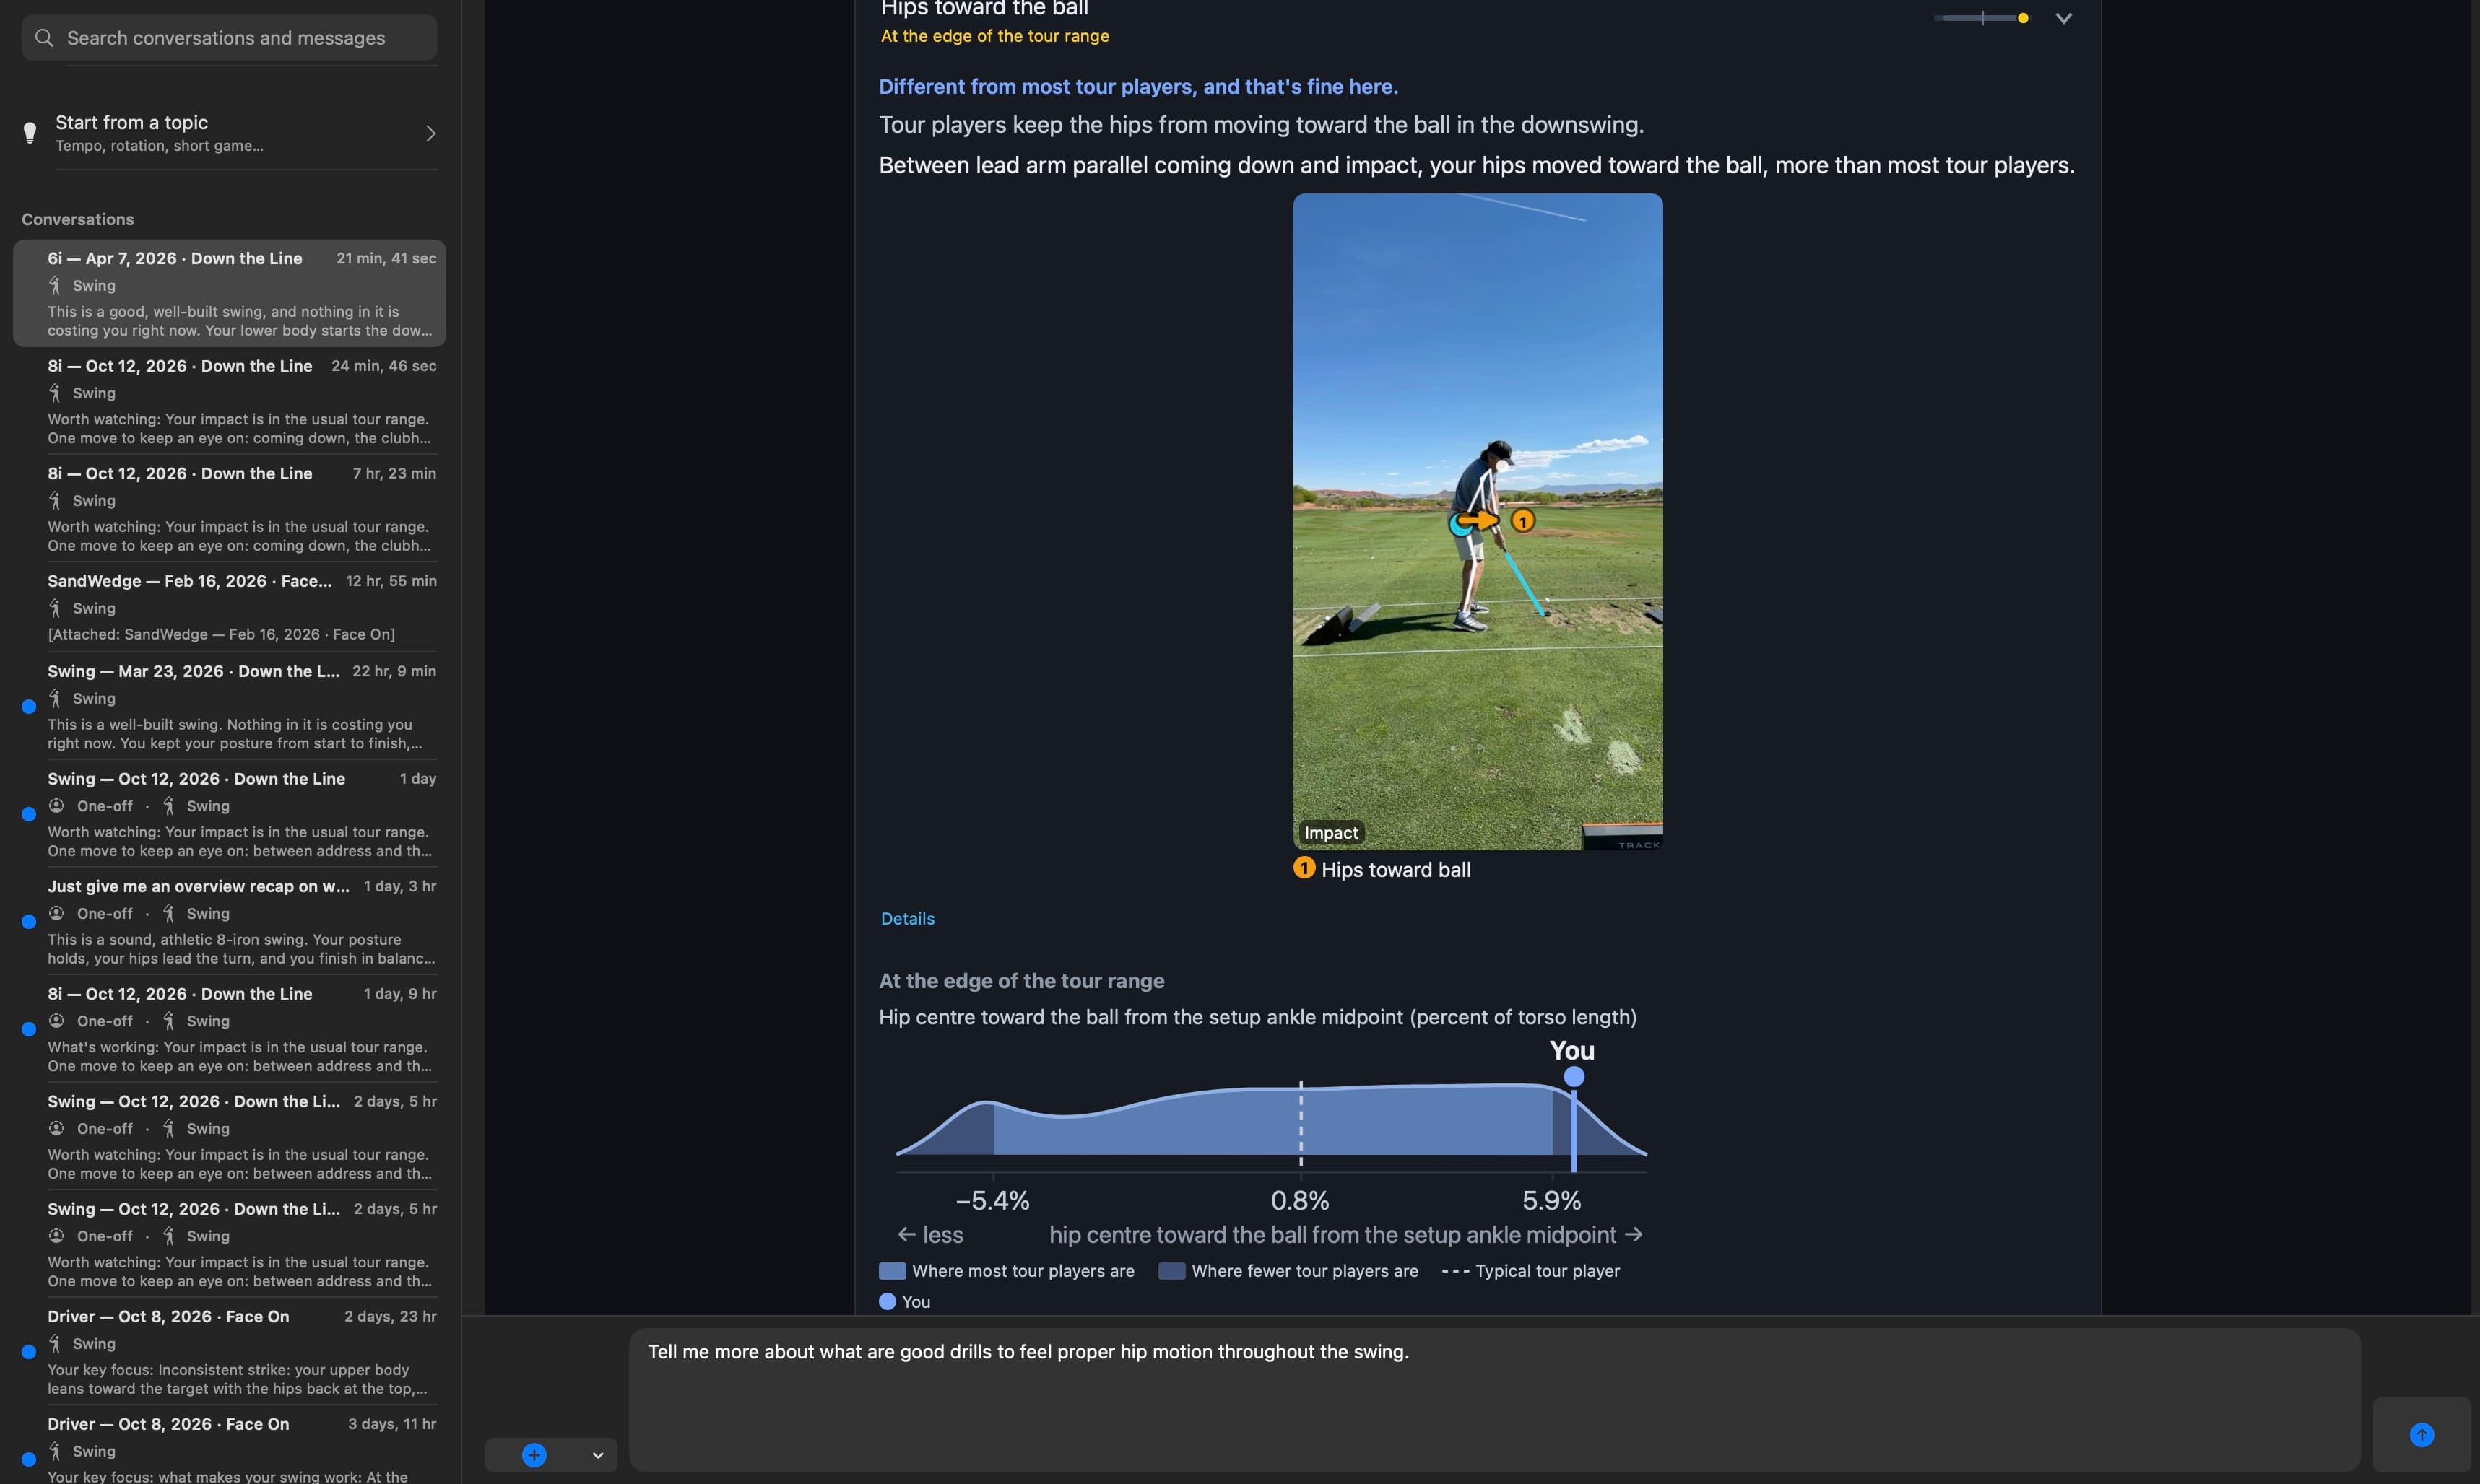Click unread blue dot on Swing Mar 23 row
This screenshot has height=1484, width=2480.
[x=29, y=706]
